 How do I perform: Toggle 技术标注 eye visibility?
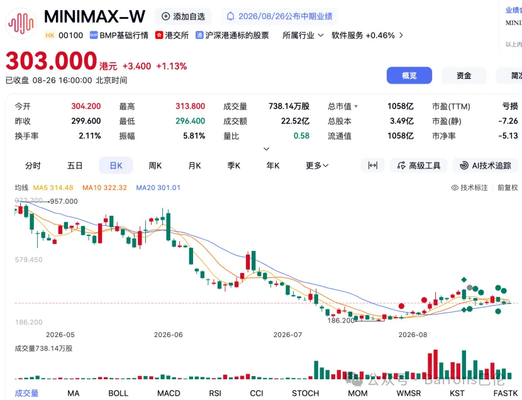[x=455, y=187]
